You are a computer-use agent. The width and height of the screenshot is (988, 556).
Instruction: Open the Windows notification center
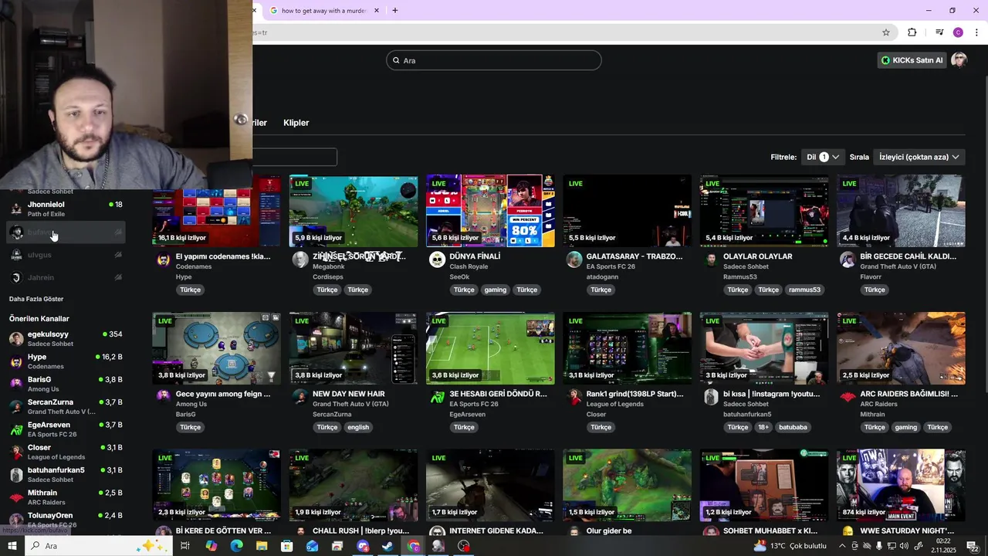coord(972,546)
